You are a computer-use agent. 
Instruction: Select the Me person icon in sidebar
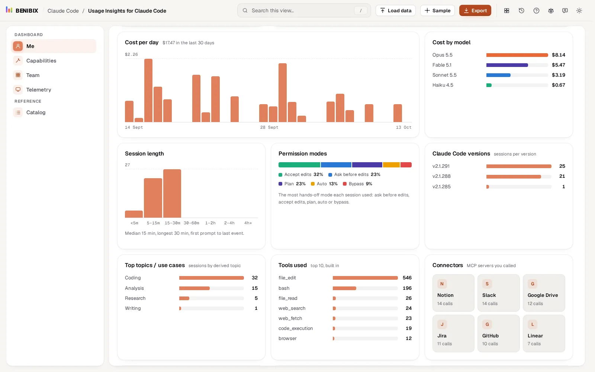[18, 46]
